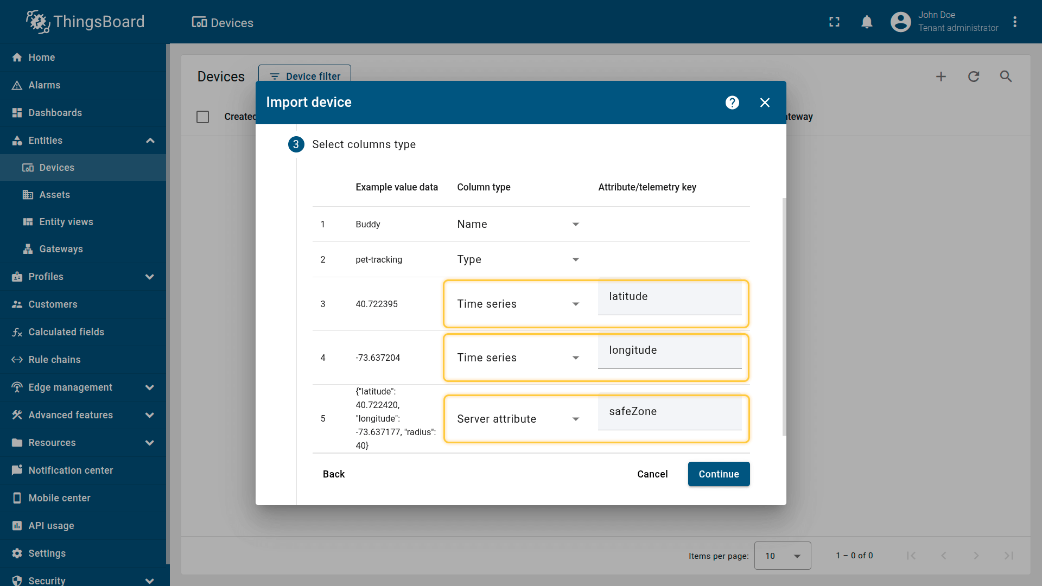
Task: Click the refresh devices icon
Action: [974, 77]
